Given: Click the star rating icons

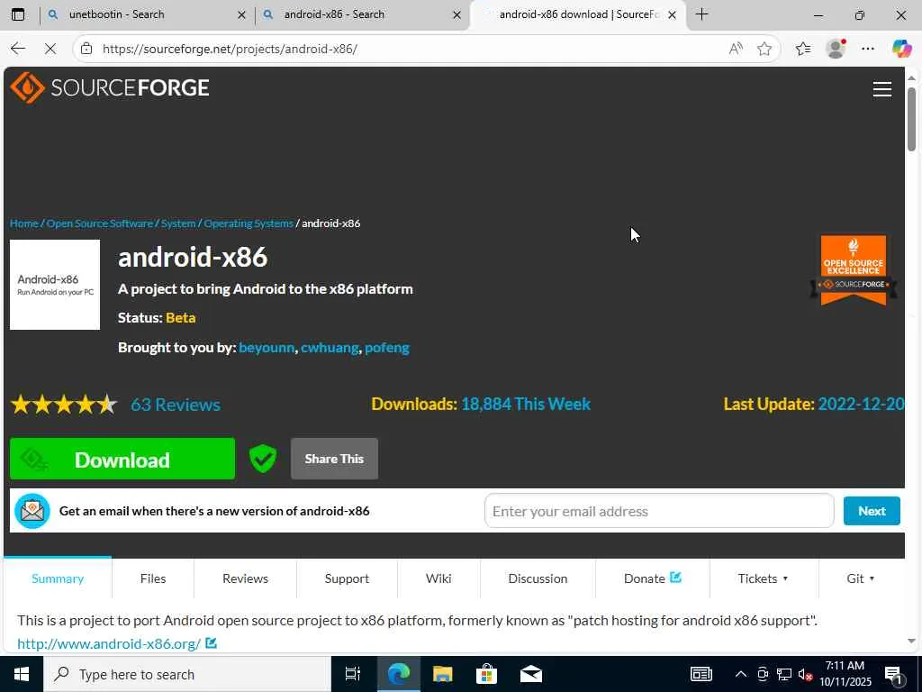Looking at the screenshot, I should 64,405.
